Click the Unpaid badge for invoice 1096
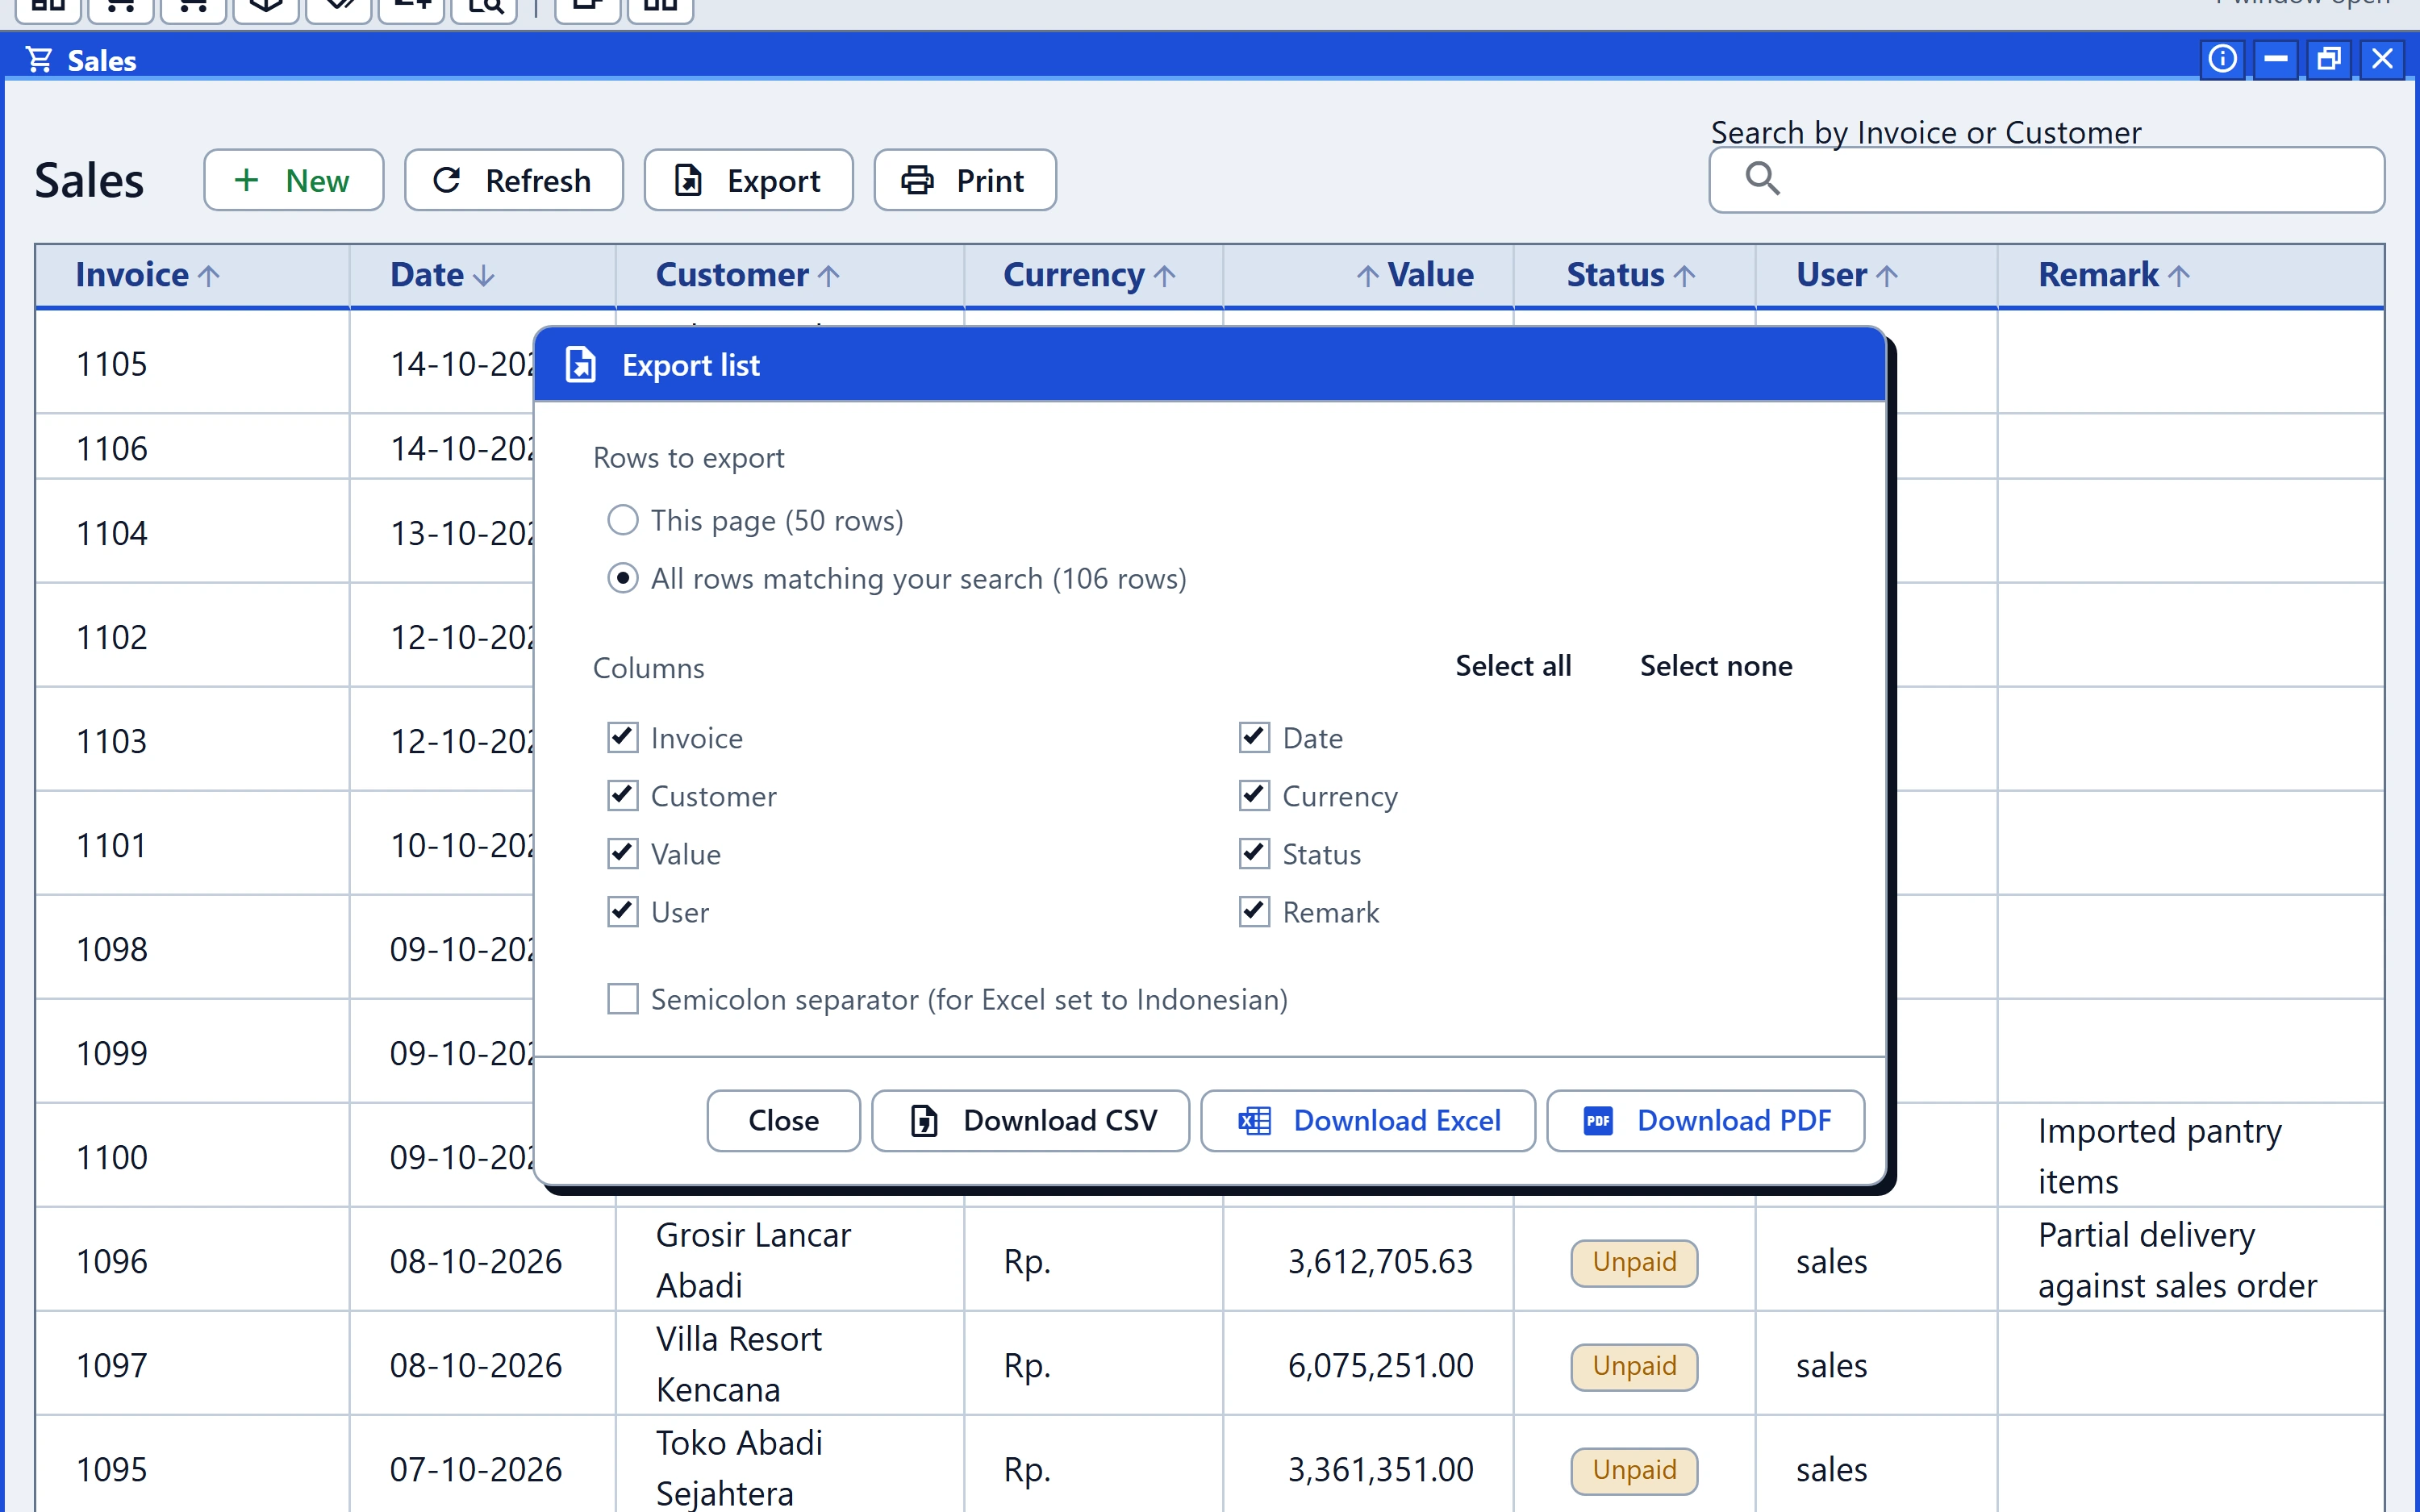This screenshot has width=2420, height=1512. pyautogui.click(x=1634, y=1262)
